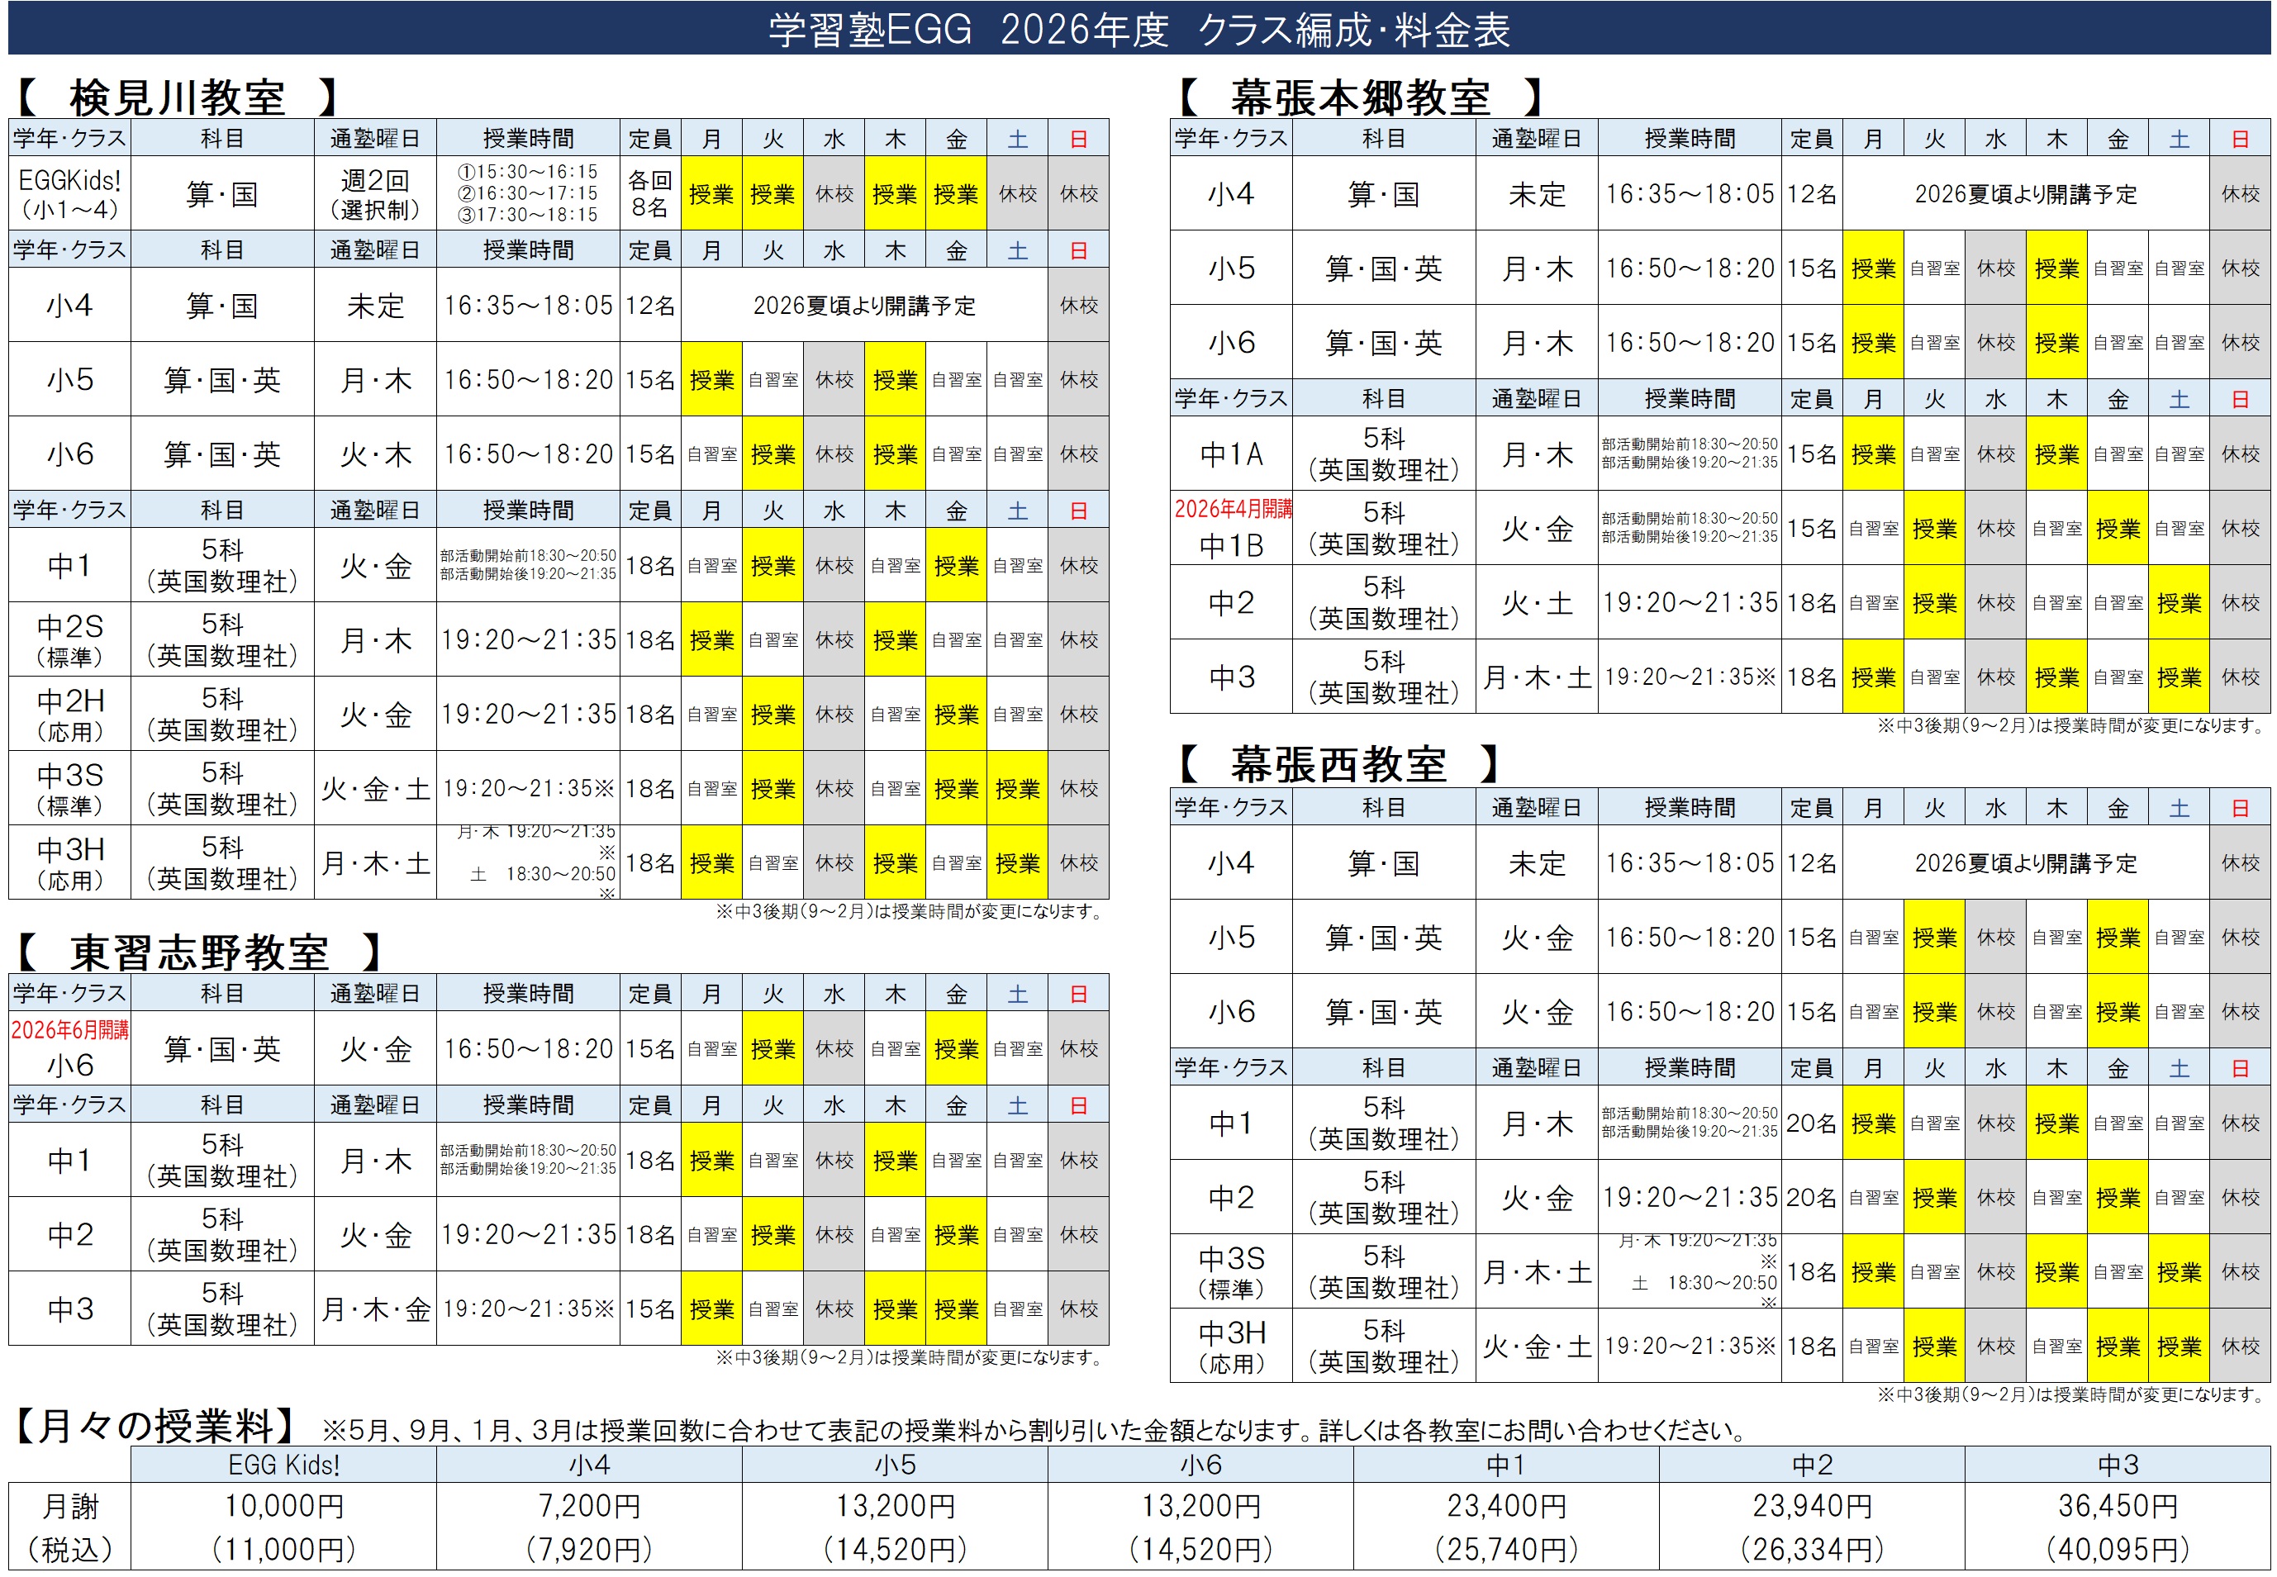Select the 月々の授業料 heading

click(x=155, y=1426)
